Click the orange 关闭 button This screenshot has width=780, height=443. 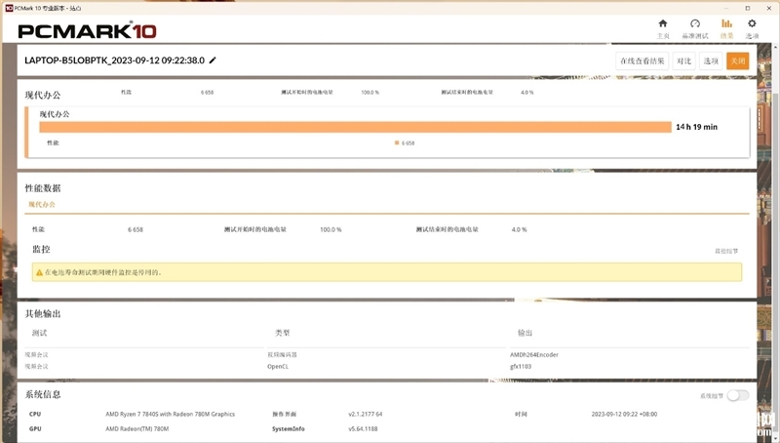(737, 60)
